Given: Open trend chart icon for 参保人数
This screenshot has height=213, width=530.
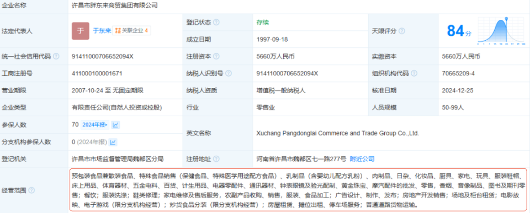Looking at the screenshot, I should (x=115, y=125).
